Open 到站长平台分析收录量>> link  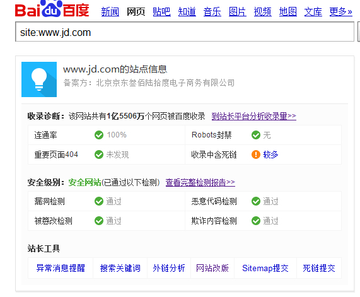[x=253, y=116]
